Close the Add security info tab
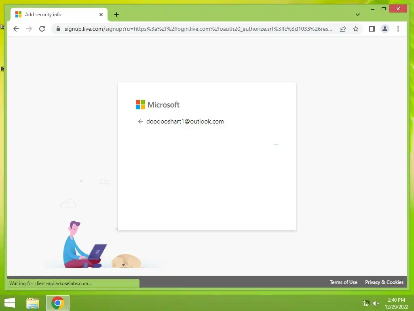Viewport: 414px width, 311px height. click(x=101, y=15)
